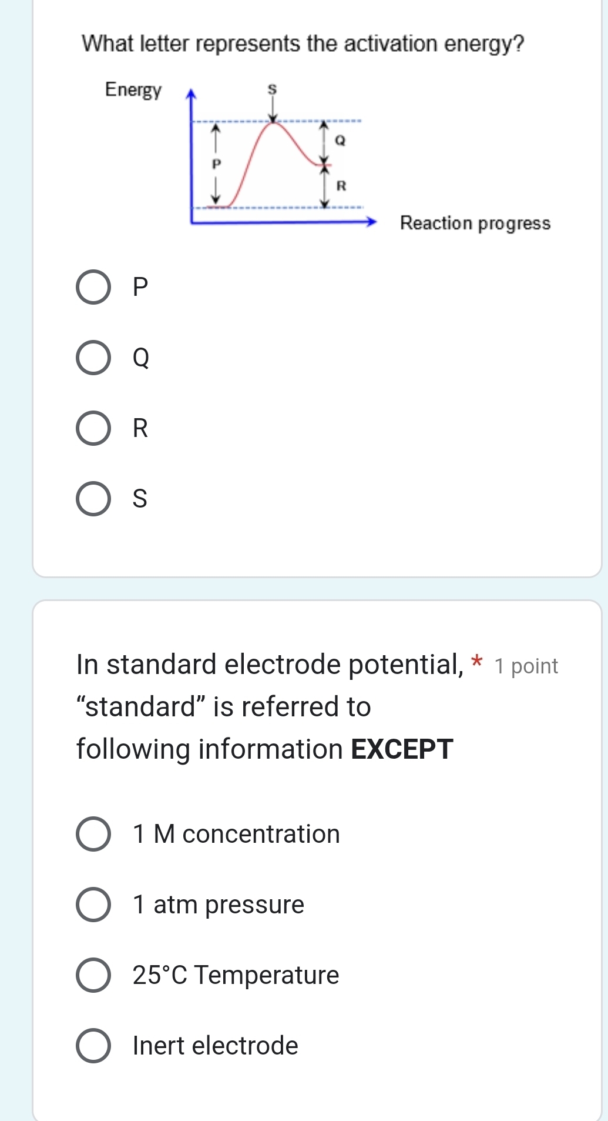
Task: Click the S label above the curve peak
Action: (272, 90)
